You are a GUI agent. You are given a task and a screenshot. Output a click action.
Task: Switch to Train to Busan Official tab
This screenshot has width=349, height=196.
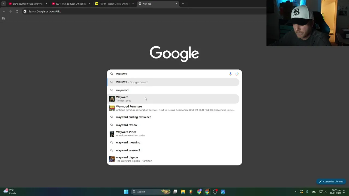(x=71, y=4)
